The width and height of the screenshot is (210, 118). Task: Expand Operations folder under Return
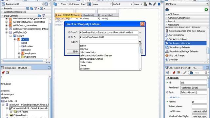pos(19,57)
